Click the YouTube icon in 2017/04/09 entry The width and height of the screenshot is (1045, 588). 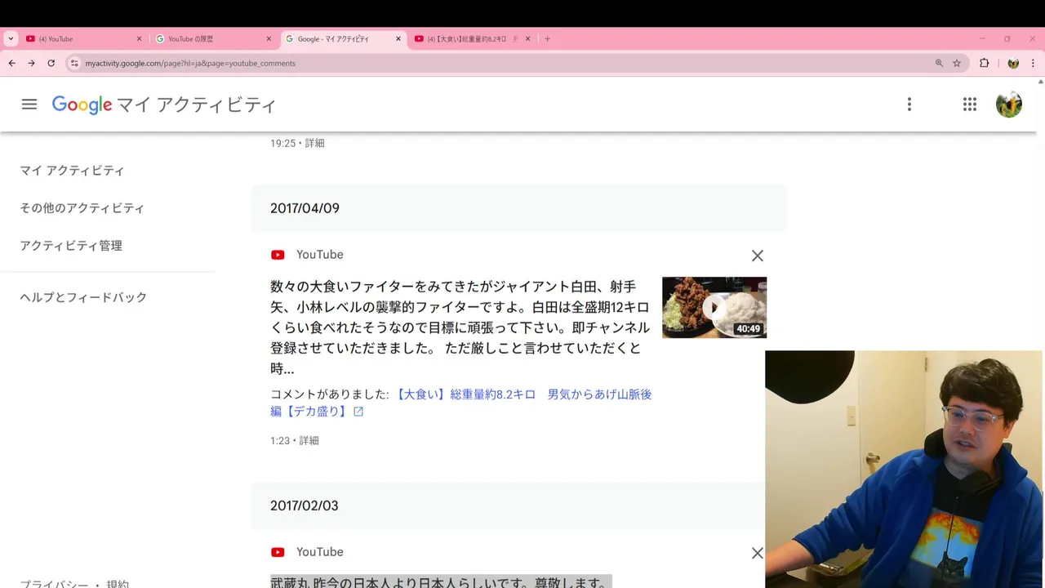pos(278,255)
